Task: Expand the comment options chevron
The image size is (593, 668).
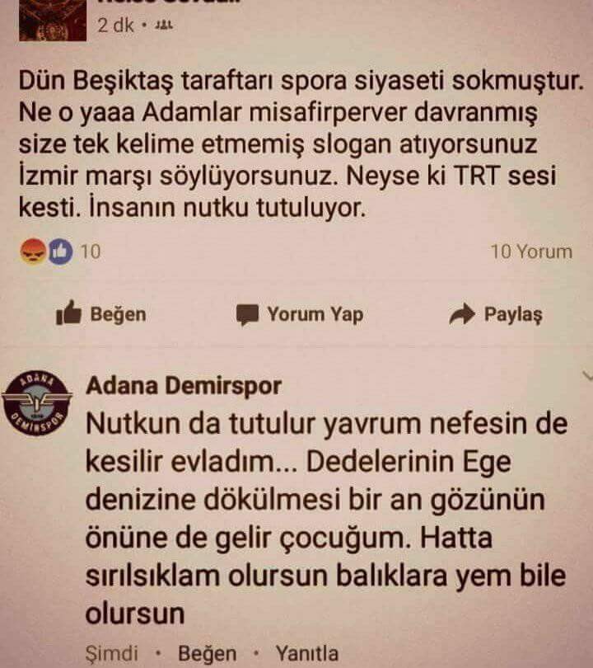Action: click(587, 376)
